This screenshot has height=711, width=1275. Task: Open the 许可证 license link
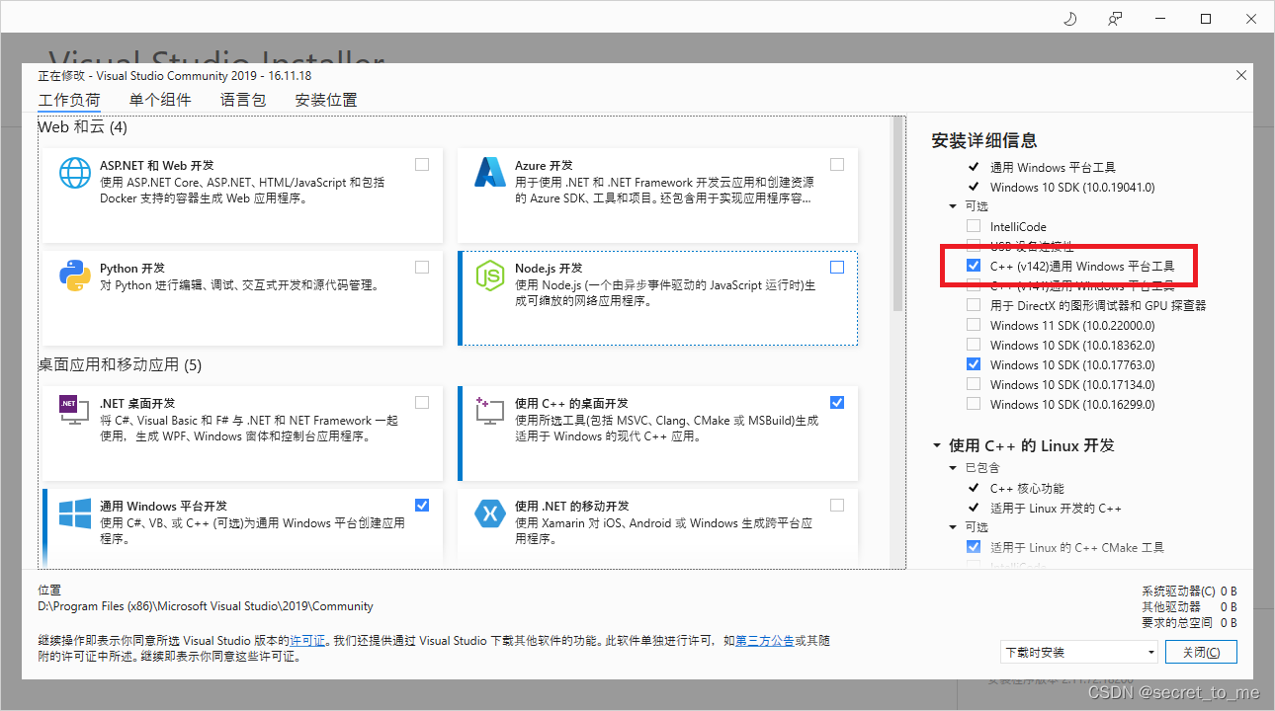point(307,641)
